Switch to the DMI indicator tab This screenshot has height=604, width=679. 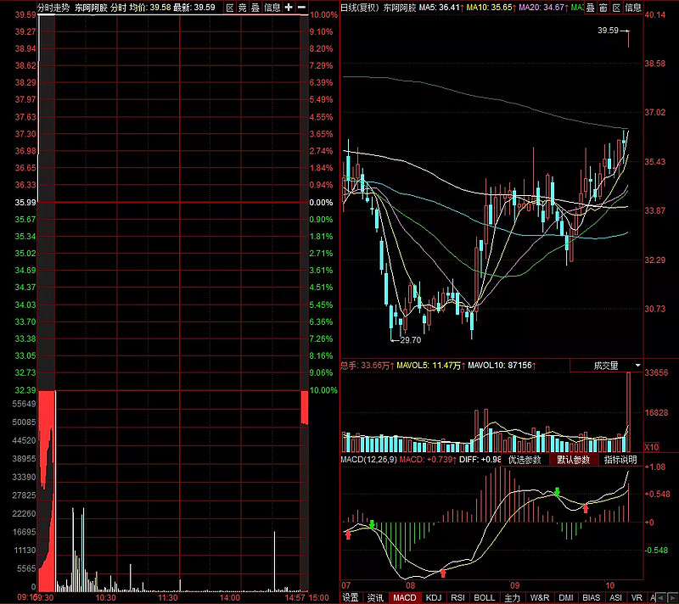pyautogui.click(x=566, y=597)
